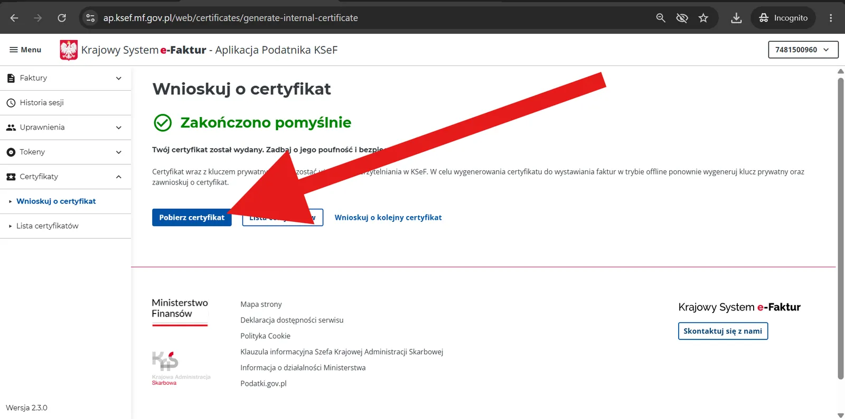Click Ministerstwo Finansów logo

180,312
